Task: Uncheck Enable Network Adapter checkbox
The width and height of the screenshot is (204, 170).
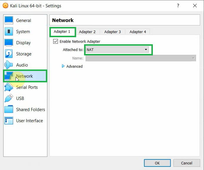Action: (x=56, y=41)
